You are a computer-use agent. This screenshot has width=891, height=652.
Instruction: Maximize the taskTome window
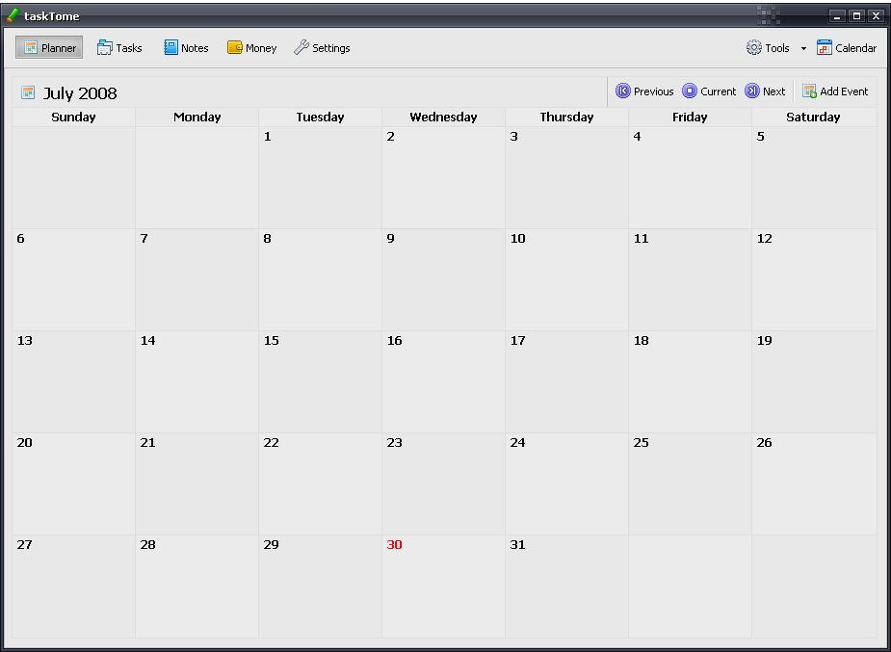coord(857,16)
